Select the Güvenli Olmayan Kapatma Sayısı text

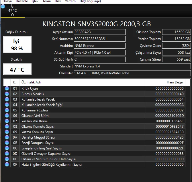[x=46, y=154]
